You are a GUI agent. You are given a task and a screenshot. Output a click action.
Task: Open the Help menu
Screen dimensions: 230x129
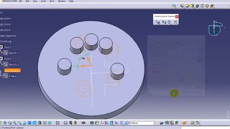coord(71,1)
